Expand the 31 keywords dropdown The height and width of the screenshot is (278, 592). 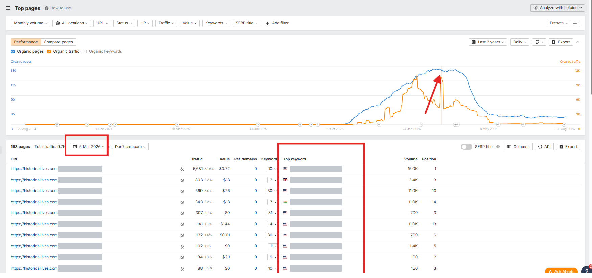click(271, 213)
